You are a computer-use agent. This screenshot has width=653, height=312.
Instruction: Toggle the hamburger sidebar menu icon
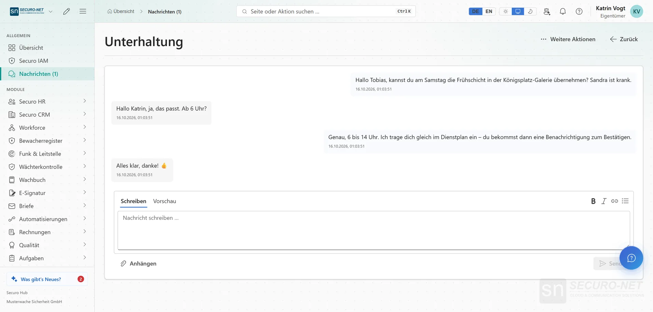click(x=83, y=11)
